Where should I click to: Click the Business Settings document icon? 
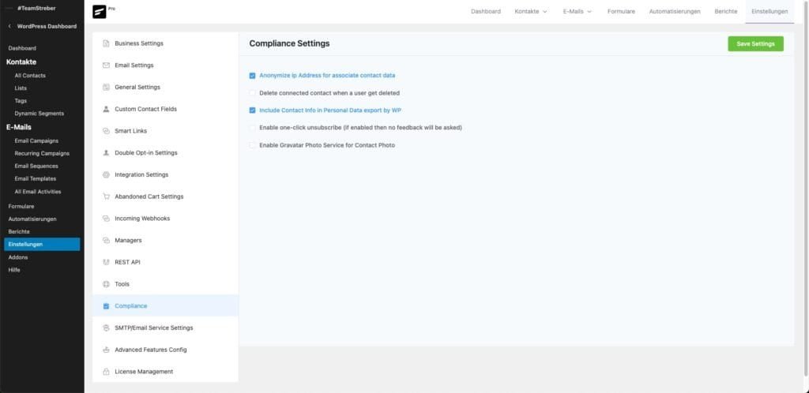[106, 43]
